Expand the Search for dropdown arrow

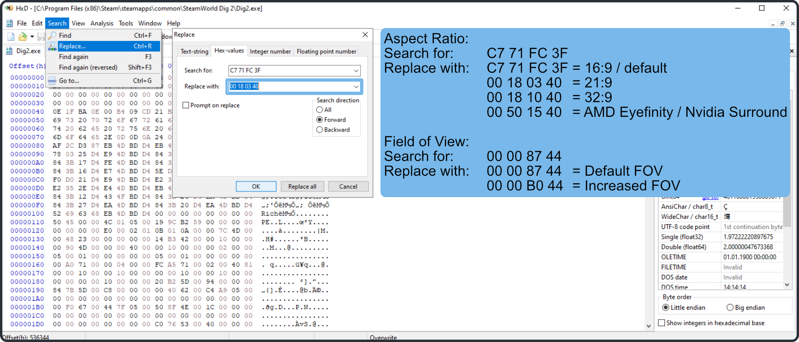click(x=356, y=71)
